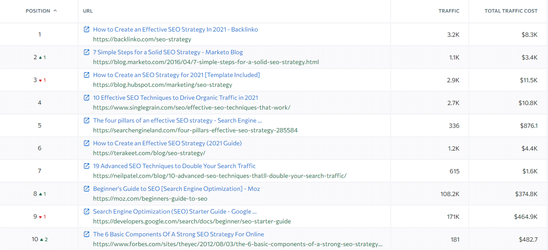548x250 pixels.
Task: Open external link icon for Backlinko result
Action: point(86,30)
